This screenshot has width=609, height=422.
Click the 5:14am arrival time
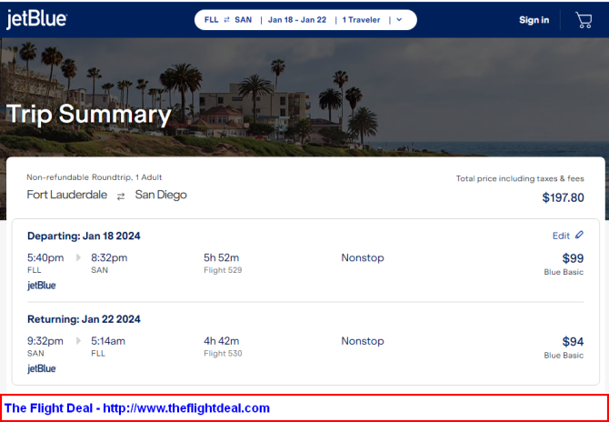click(x=108, y=341)
